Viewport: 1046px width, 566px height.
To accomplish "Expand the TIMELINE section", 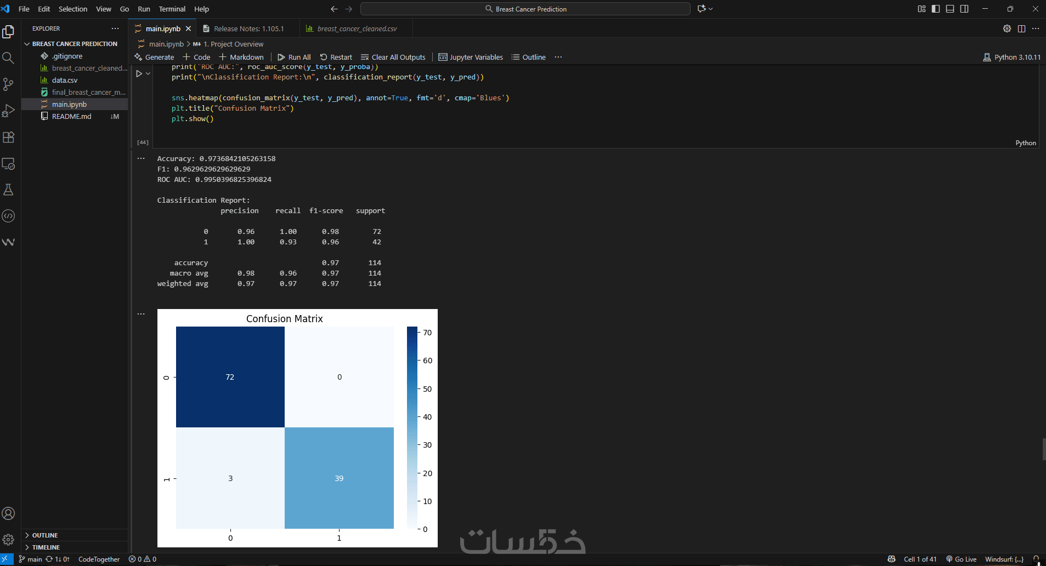I will 75,547.
